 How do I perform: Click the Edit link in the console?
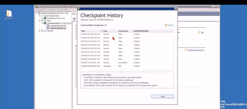tap(202, 32)
